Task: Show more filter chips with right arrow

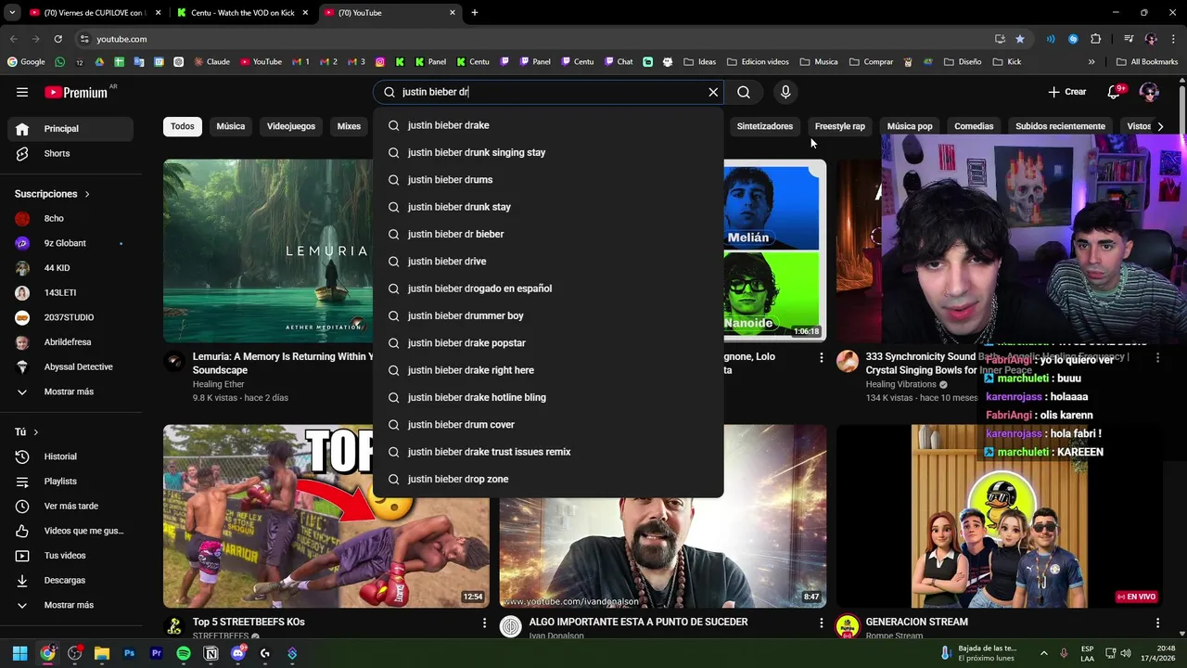Action: pyautogui.click(x=1160, y=126)
